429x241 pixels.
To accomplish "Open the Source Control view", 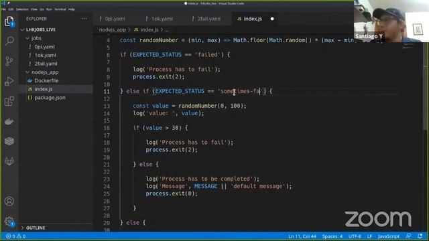I will point(9,61).
